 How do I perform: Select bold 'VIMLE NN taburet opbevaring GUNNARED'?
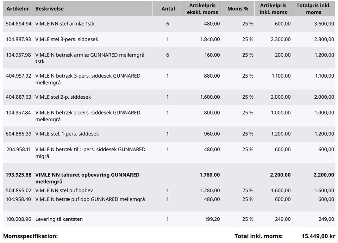click(87, 175)
